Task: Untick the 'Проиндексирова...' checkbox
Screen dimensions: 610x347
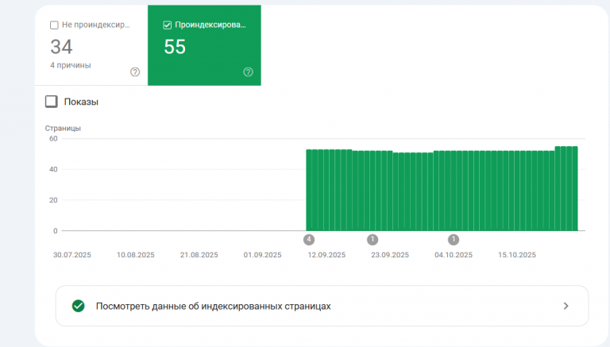Action: click(x=168, y=25)
